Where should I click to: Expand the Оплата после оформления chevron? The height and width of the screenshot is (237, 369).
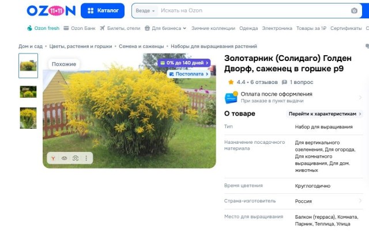pyautogui.click(x=360, y=97)
